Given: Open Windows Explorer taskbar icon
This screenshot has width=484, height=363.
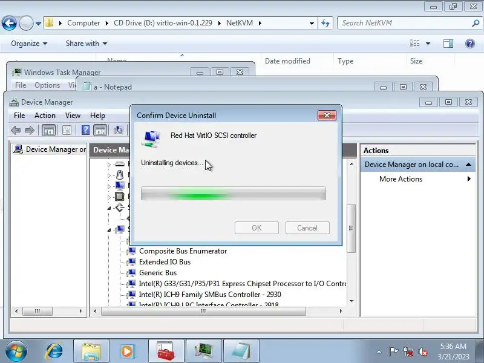Looking at the screenshot, I should coord(91,352).
